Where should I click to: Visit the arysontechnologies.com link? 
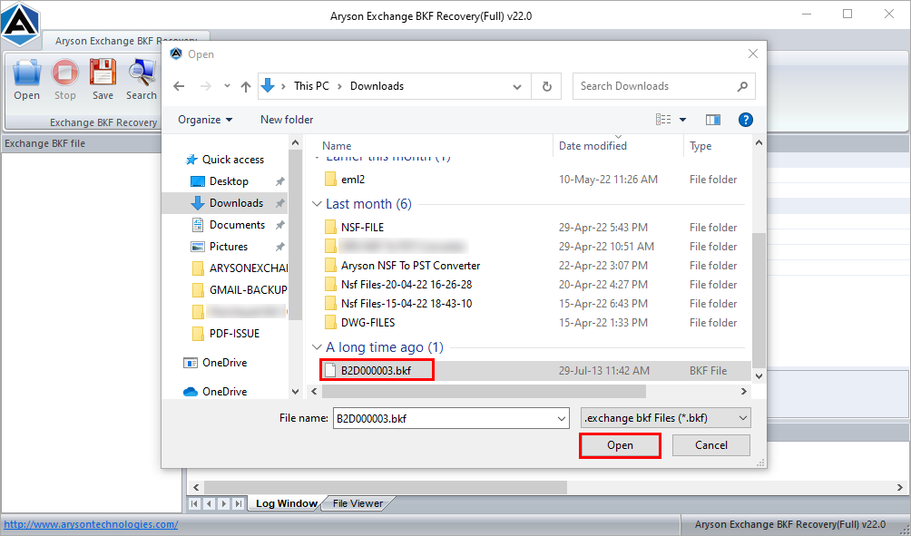pos(91,524)
